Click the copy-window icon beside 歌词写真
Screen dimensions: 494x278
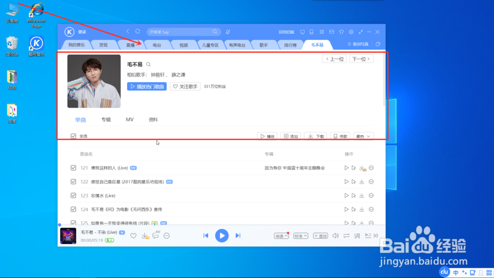pyautogui.click(x=378, y=44)
